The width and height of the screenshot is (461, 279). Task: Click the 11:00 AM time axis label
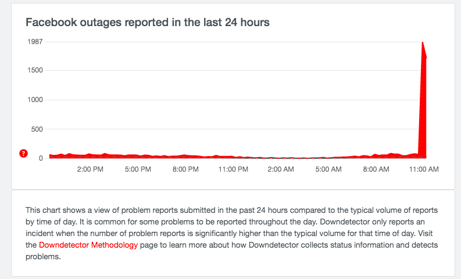(x=424, y=169)
